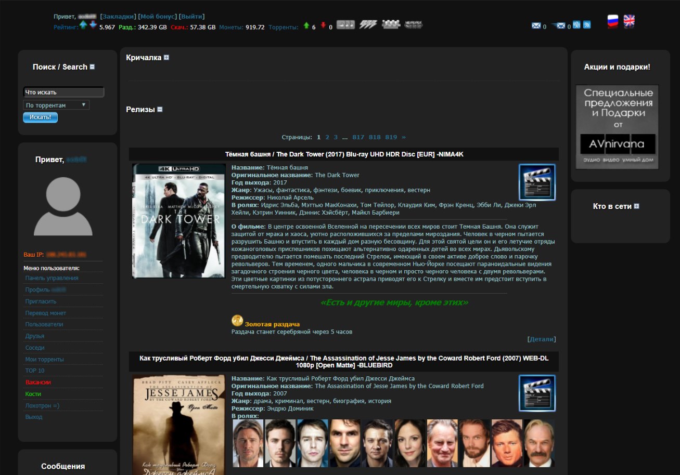The height and width of the screenshot is (475, 680).
Task: Click the blue-red rating down arrow
Action: [93, 25]
